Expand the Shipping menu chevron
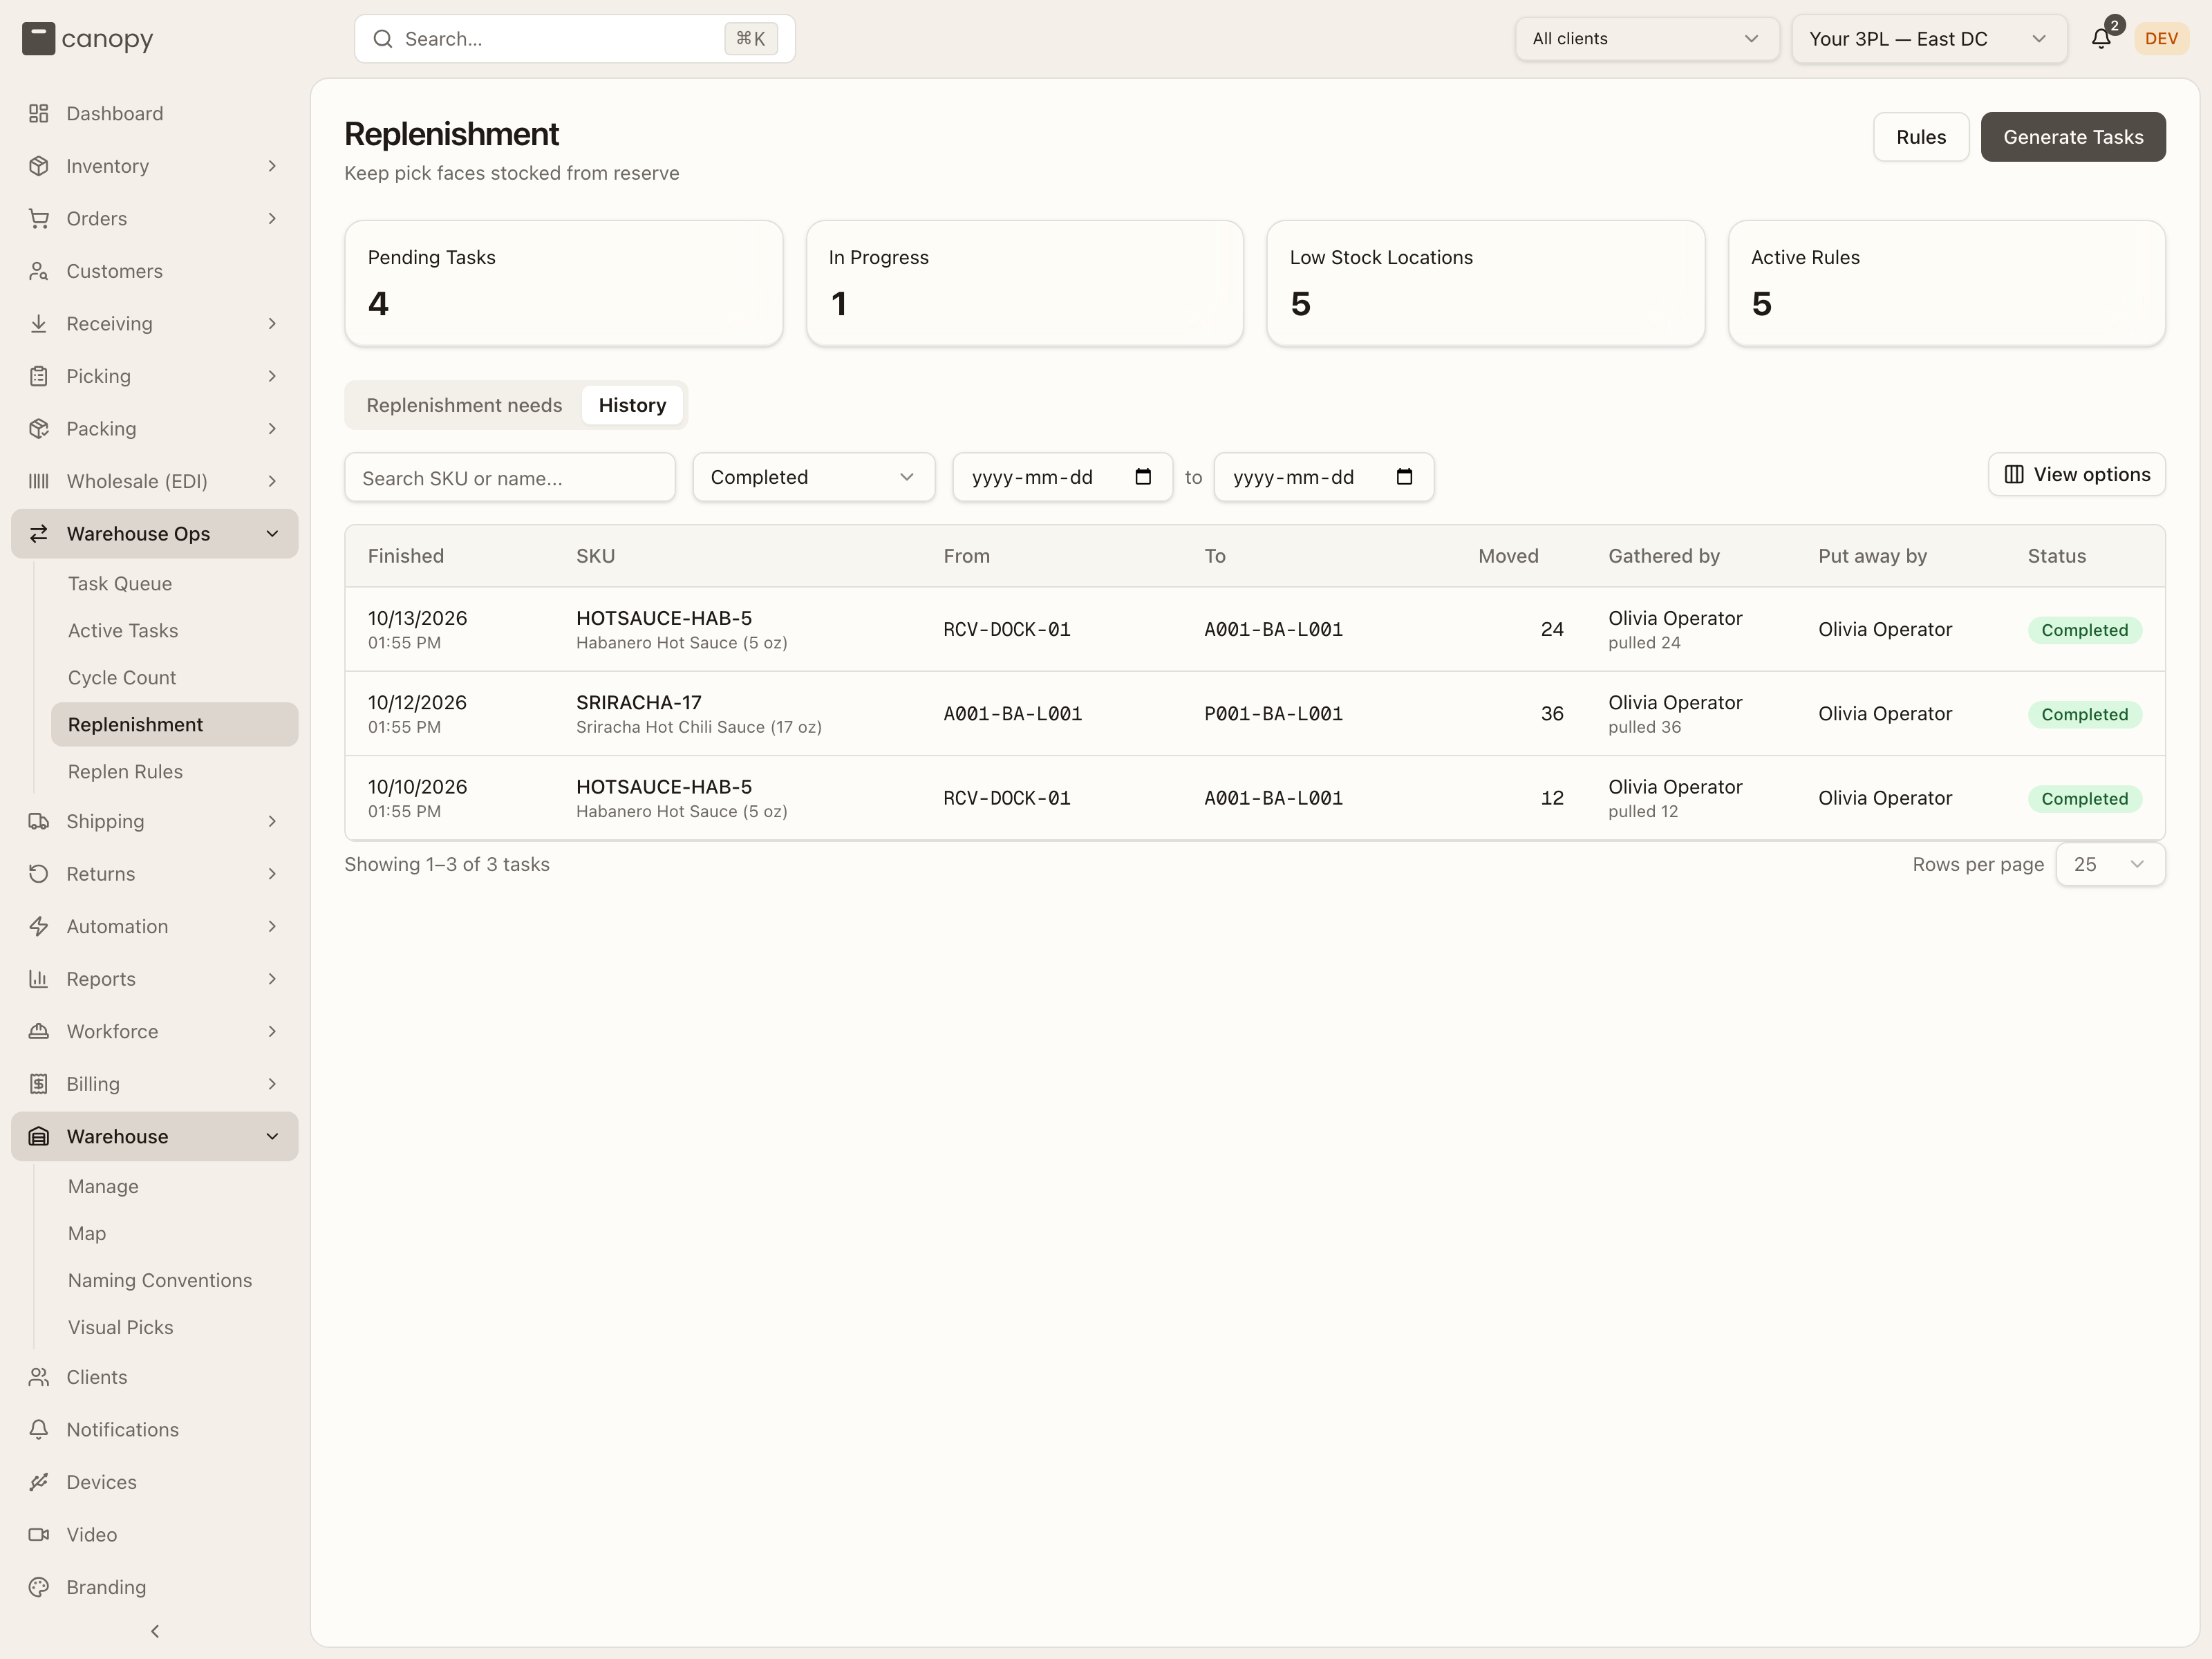The width and height of the screenshot is (2212, 1659). point(272,821)
